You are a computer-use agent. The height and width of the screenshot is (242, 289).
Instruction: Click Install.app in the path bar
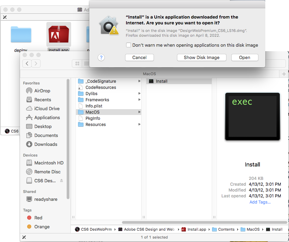click(x=194, y=229)
